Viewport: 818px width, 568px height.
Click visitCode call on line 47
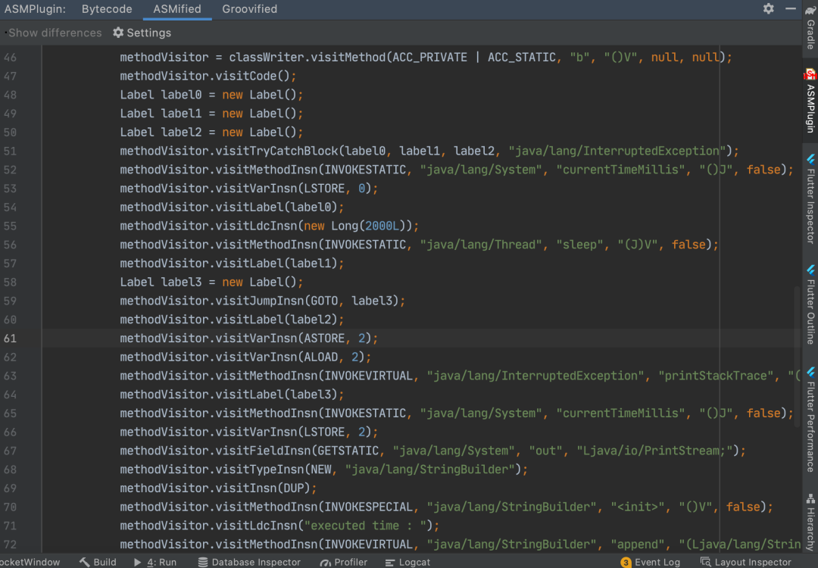[x=245, y=76]
